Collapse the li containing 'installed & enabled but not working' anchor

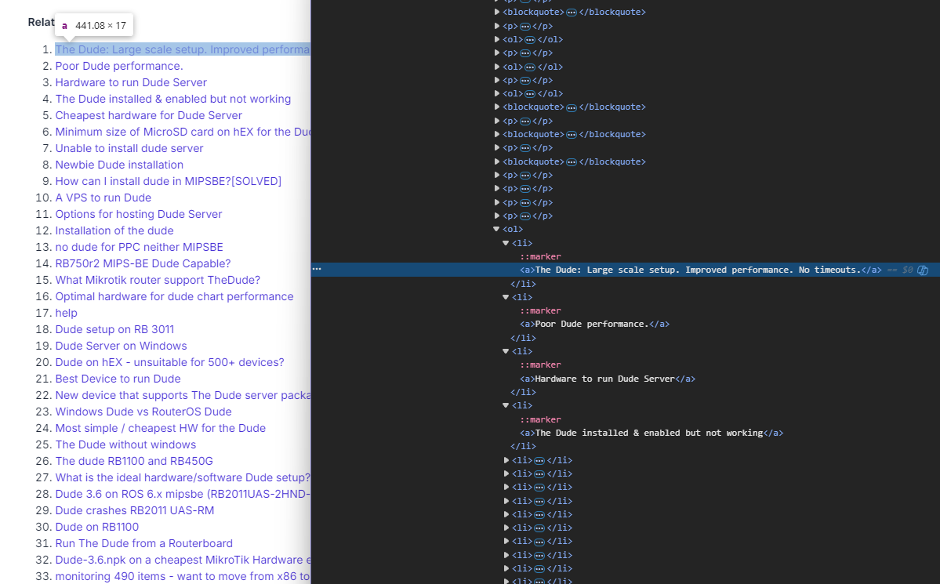click(x=506, y=405)
